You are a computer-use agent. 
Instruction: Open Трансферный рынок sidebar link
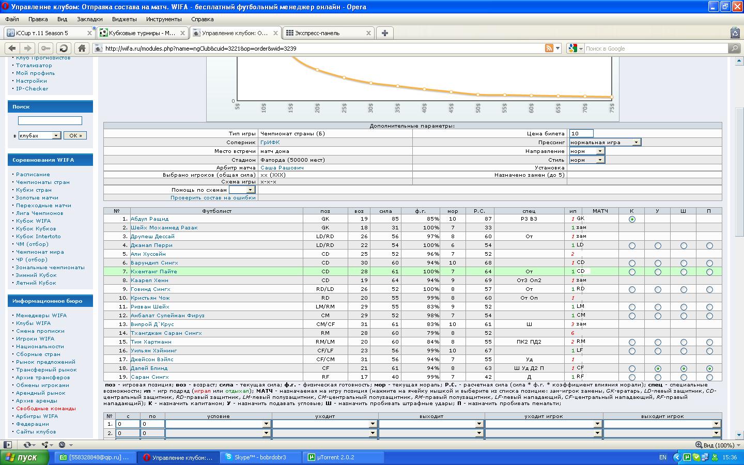(46, 369)
